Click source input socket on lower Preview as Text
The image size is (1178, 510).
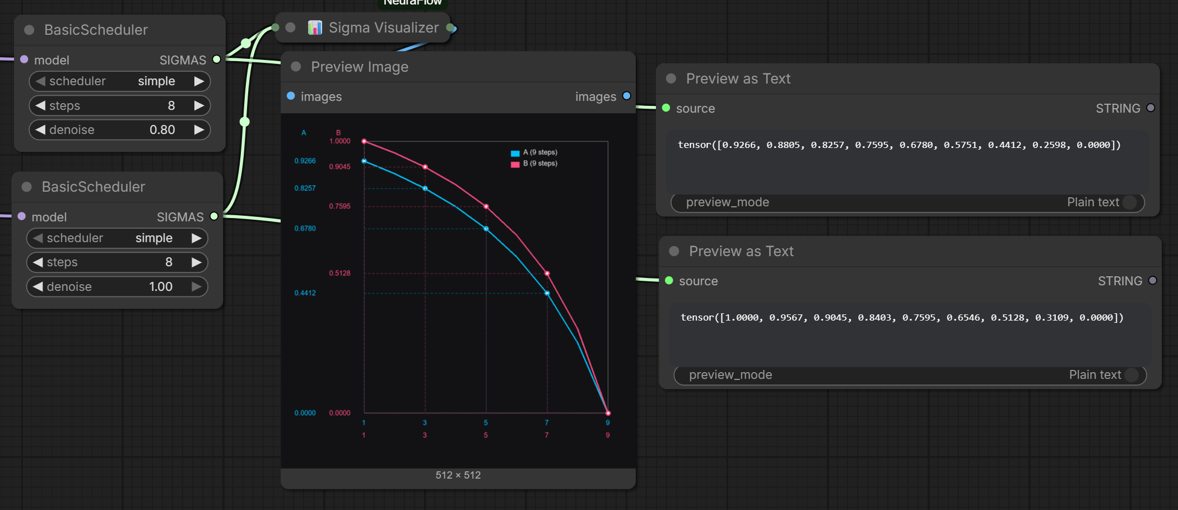[669, 280]
